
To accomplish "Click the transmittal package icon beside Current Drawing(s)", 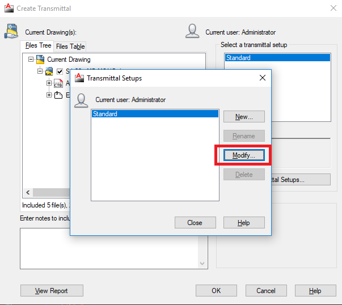I will click(11, 32).
